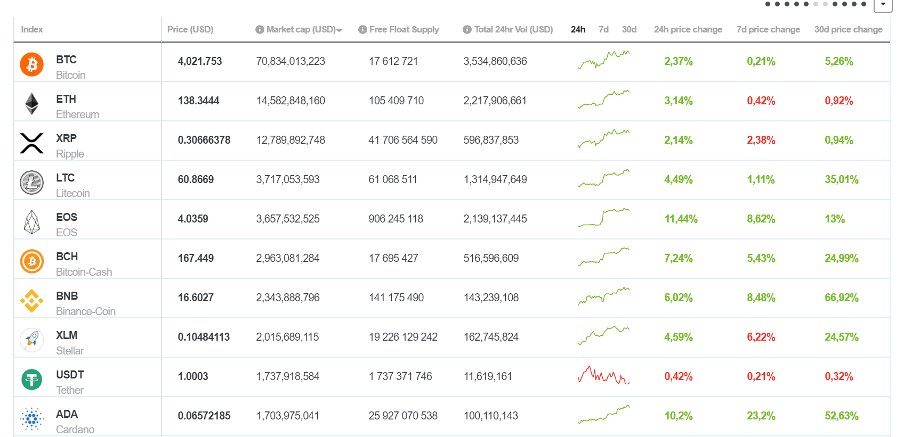Viewport: 904px width, 437px height.
Task: Sort by 24h price change header
Action: pos(688,29)
